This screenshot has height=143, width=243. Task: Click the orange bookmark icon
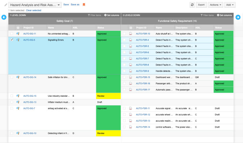84,5
